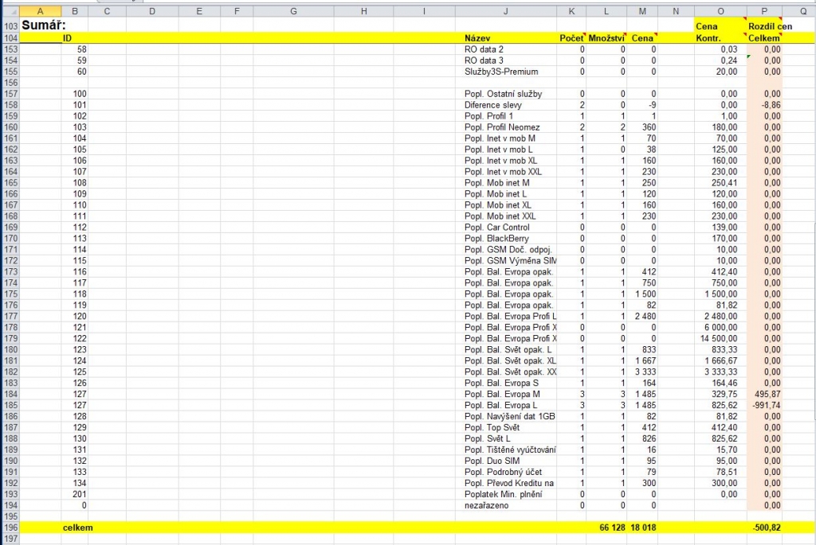816x545 pixels.
Task: Click the 'Množství' header cell
Action: 606,38
